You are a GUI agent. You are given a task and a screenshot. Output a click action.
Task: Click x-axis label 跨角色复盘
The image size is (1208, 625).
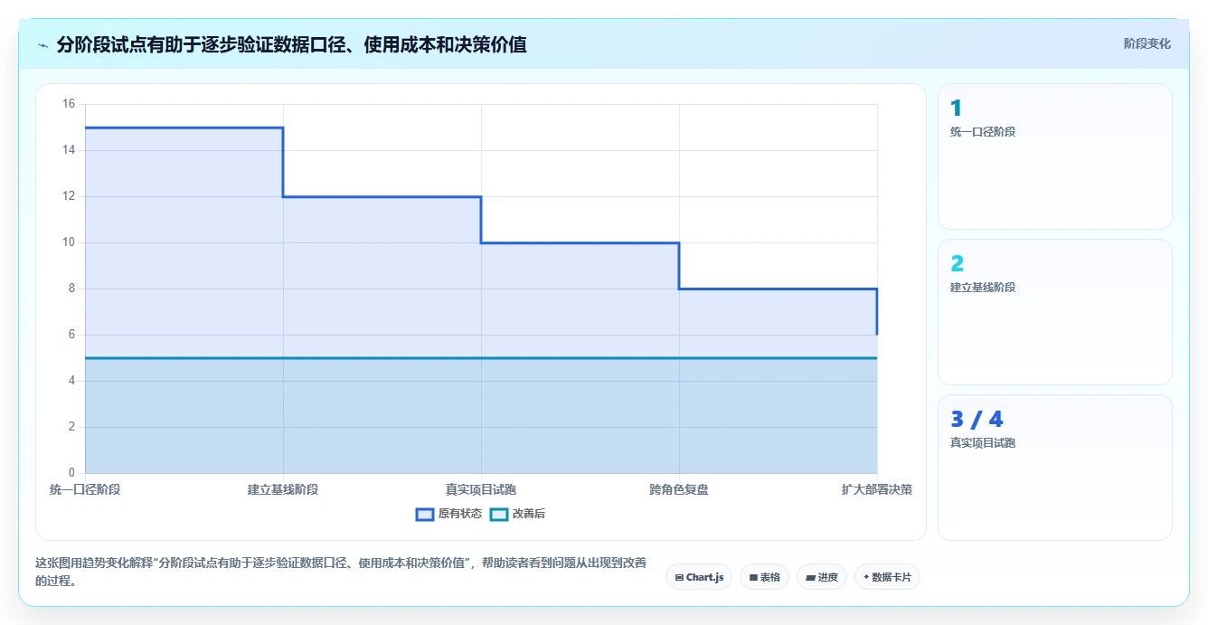679,489
